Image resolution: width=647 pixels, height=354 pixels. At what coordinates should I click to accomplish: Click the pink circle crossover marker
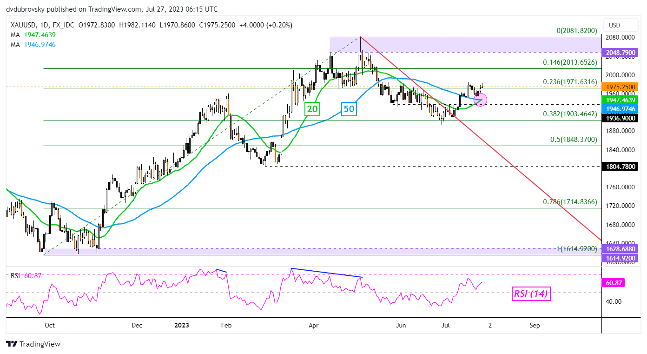pos(480,99)
